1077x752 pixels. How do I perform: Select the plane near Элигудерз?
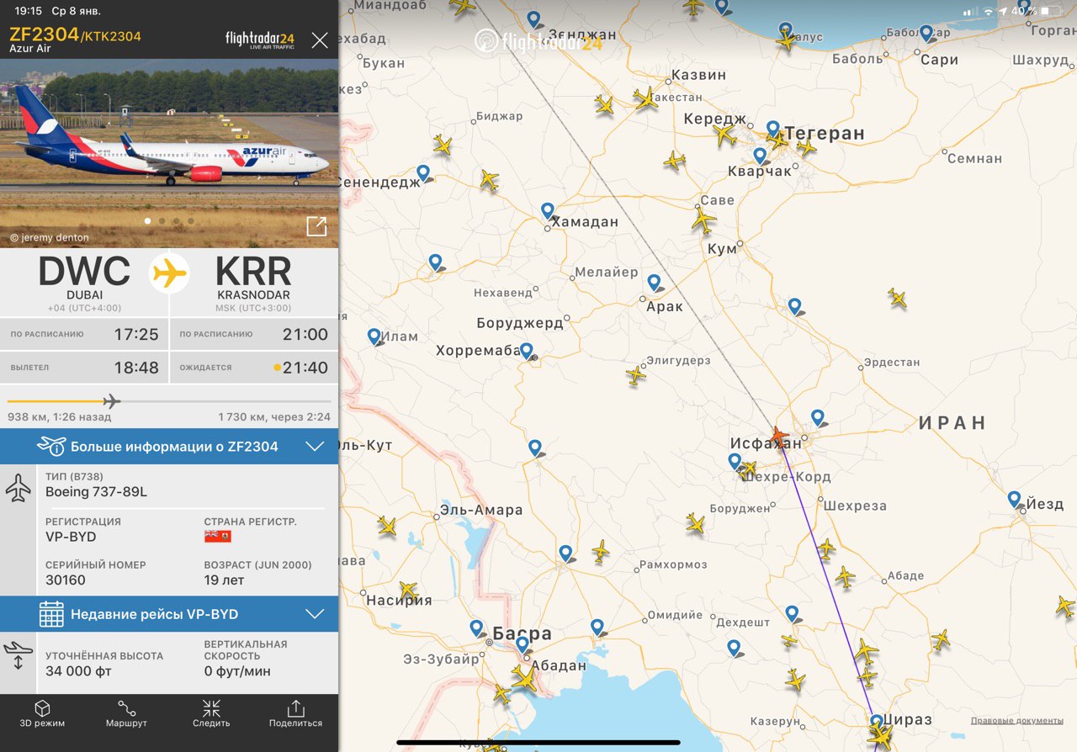(x=636, y=375)
